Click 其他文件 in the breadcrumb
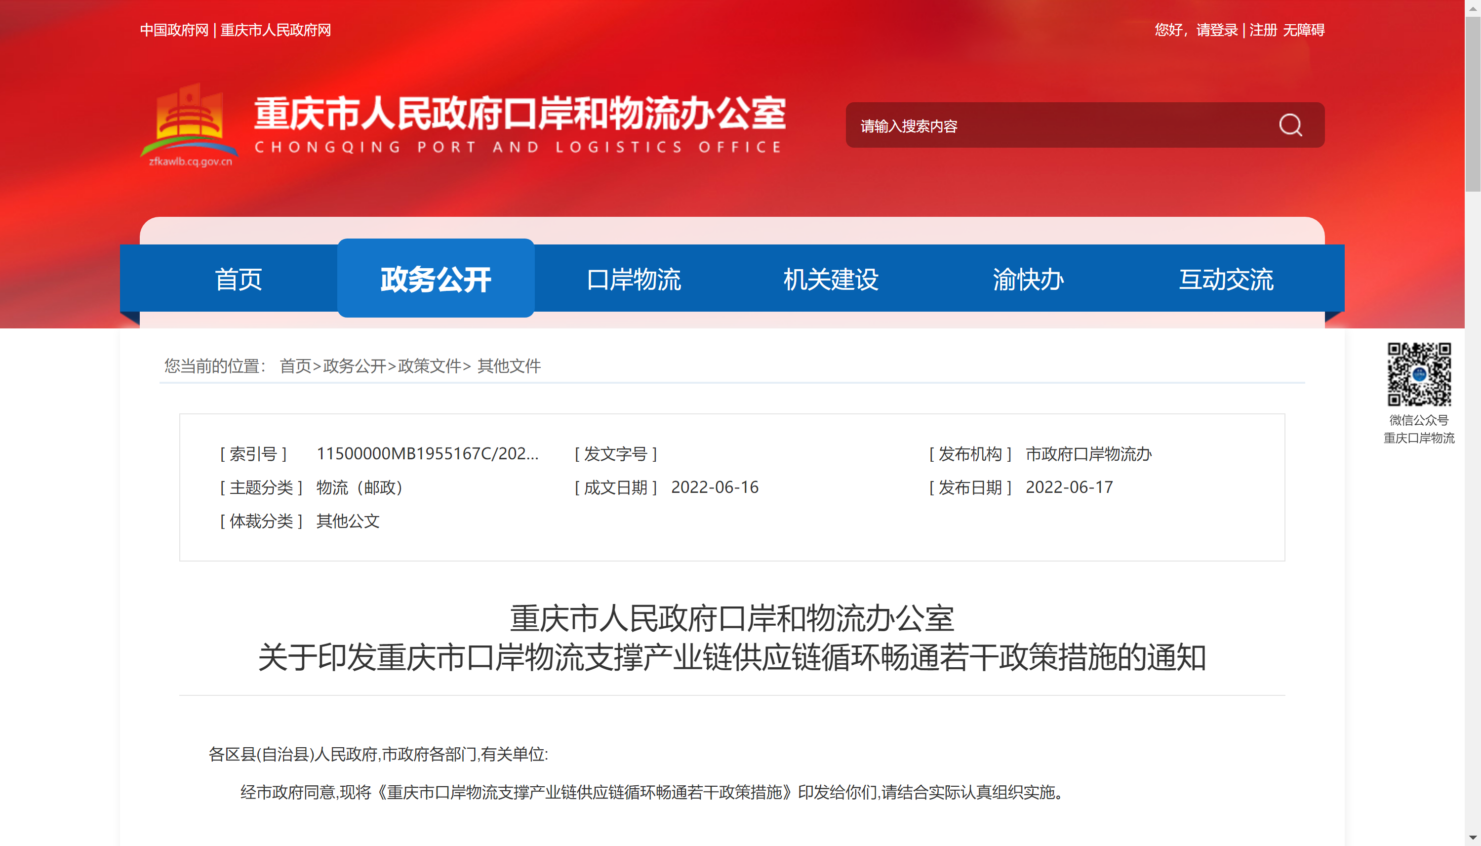 (x=509, y=366)
